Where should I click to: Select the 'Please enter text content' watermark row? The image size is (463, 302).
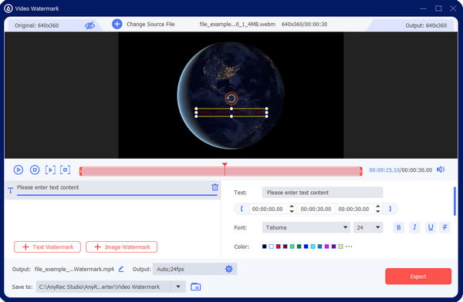[x=113, y=190]
